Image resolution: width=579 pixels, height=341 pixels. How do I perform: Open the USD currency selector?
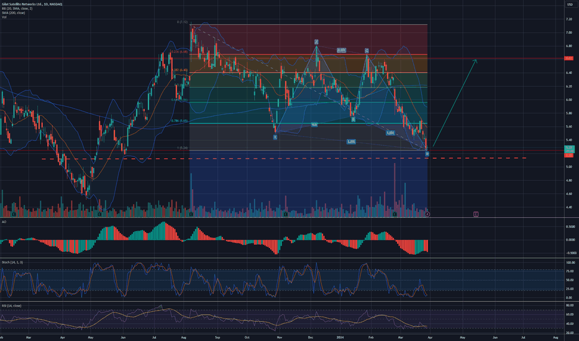(569, 4)
